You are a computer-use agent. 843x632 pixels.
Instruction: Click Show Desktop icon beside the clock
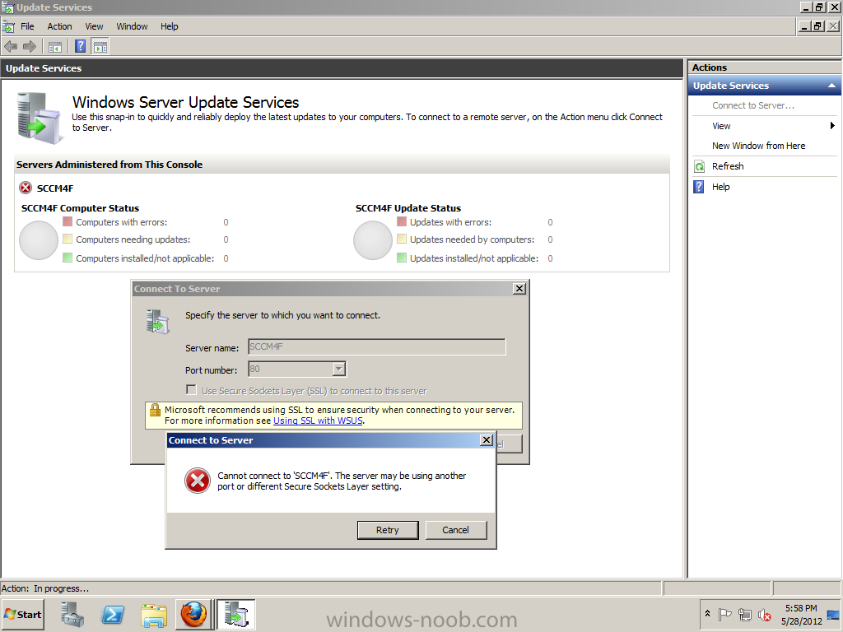[833, 614]
